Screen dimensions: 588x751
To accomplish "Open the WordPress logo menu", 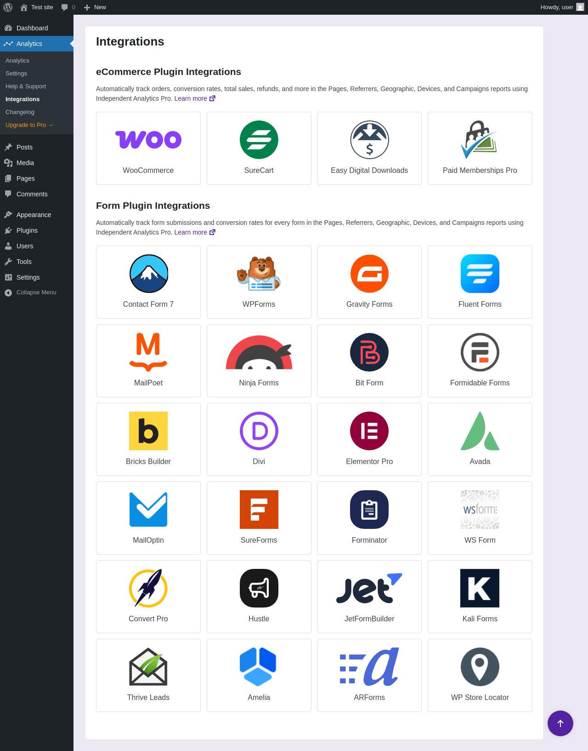I will [x=8, y=7].
